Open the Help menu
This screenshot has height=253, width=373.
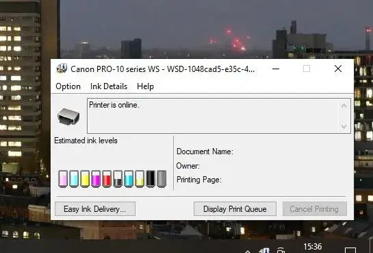(x=145, y=86)
